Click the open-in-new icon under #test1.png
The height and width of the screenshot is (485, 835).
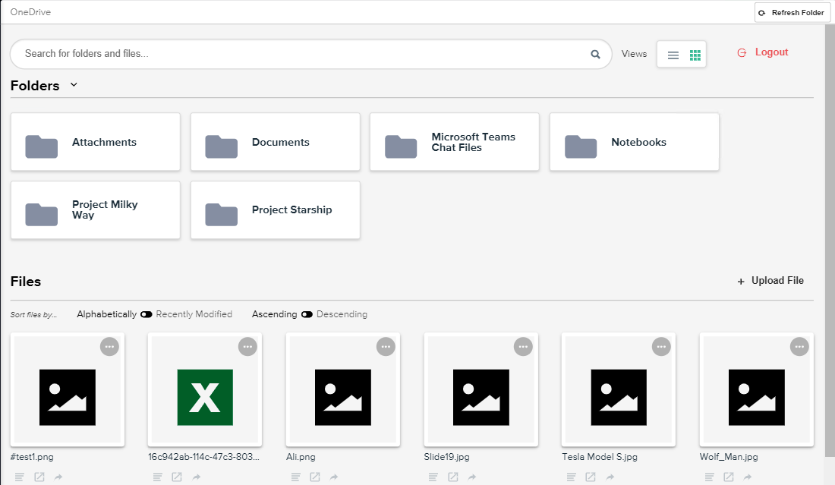(x=39, y=477)
